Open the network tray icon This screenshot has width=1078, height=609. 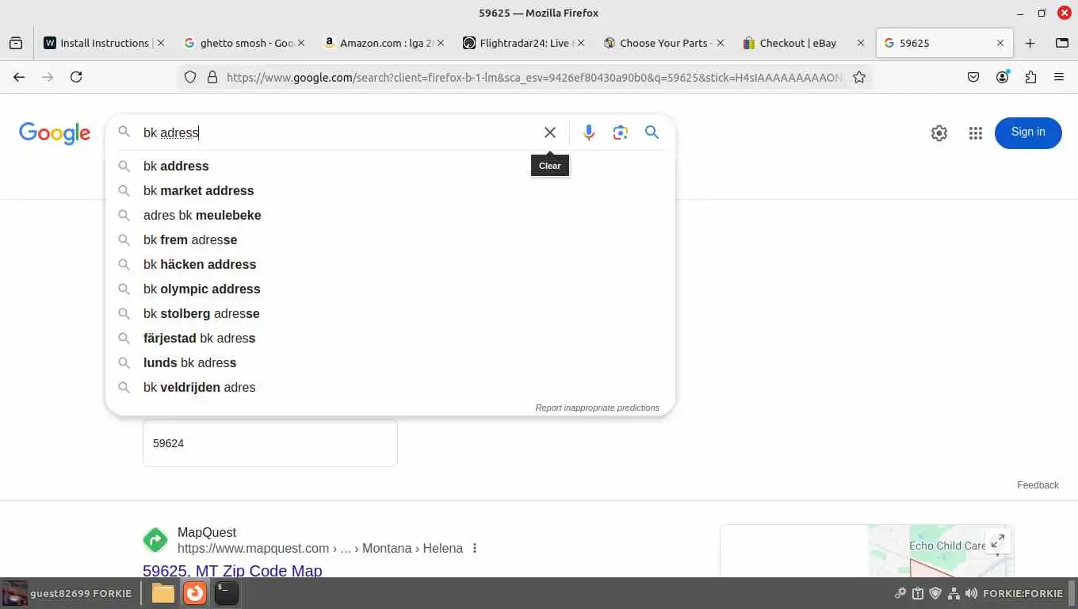pos(954,593)
